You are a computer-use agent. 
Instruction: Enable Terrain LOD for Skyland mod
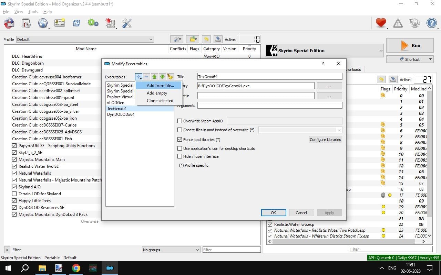(14, 194)
